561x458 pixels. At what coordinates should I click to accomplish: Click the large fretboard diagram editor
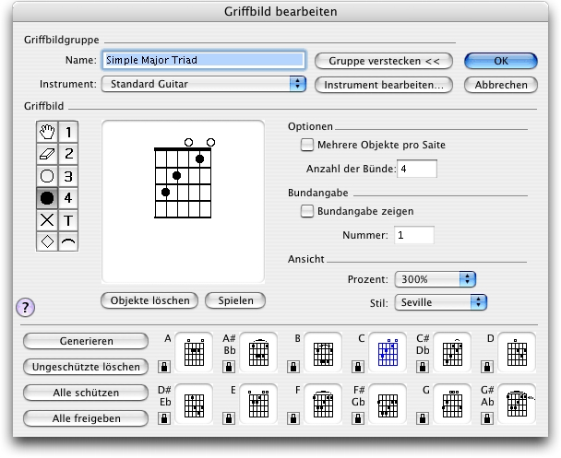coord(184,202)
